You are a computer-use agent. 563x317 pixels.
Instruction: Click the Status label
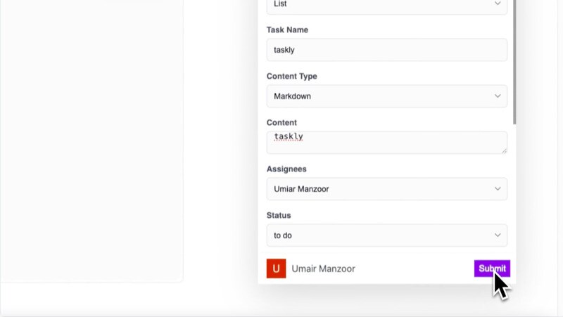click(279, 216)
